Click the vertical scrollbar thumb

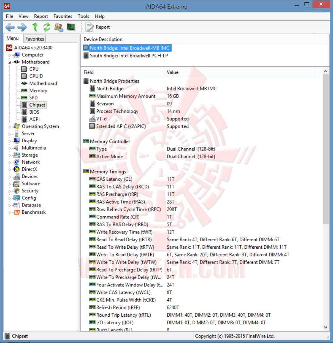326,149
